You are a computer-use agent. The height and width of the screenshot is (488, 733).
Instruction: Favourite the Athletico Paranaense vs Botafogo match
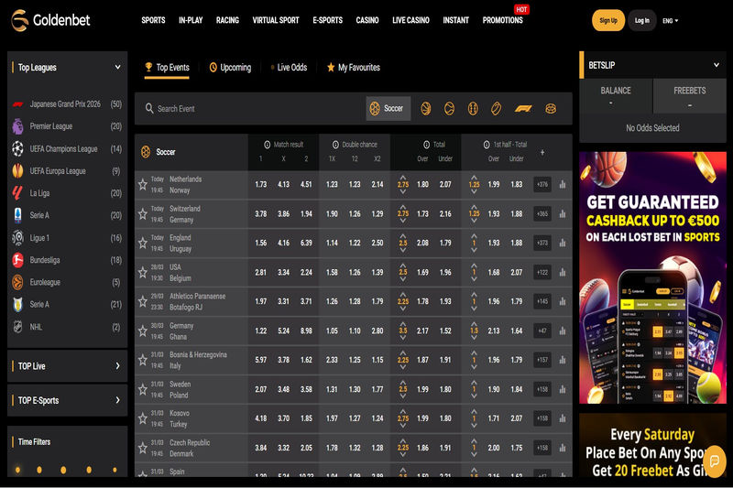tap(143, 301)
